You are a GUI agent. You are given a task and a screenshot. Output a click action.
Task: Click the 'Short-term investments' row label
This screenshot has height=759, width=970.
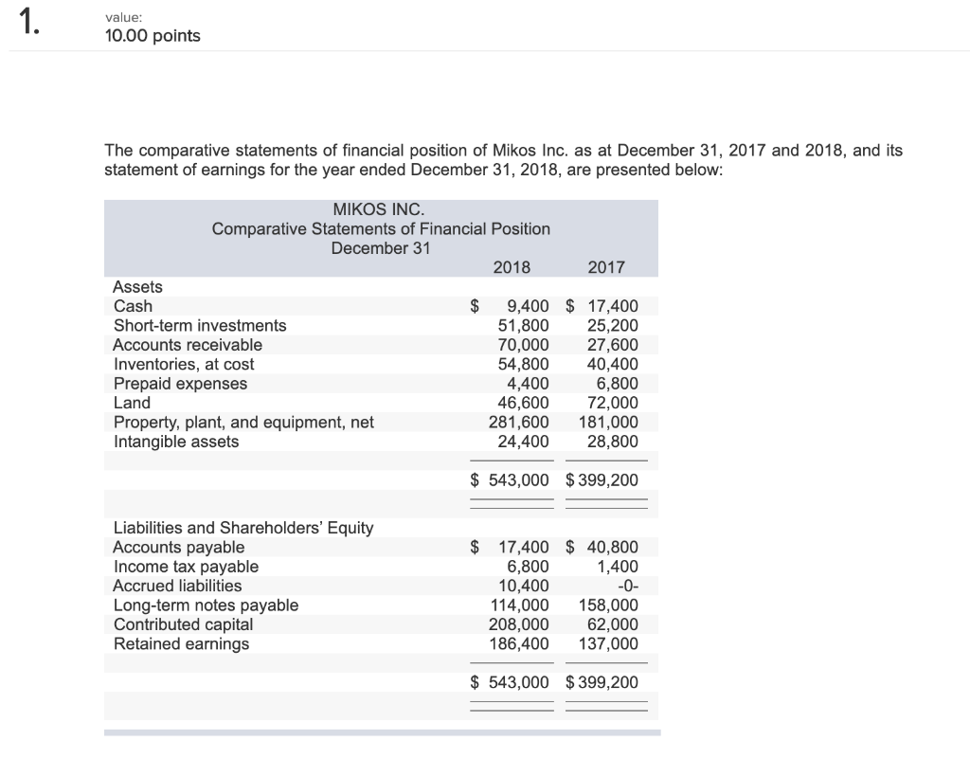tap(200, 325)
